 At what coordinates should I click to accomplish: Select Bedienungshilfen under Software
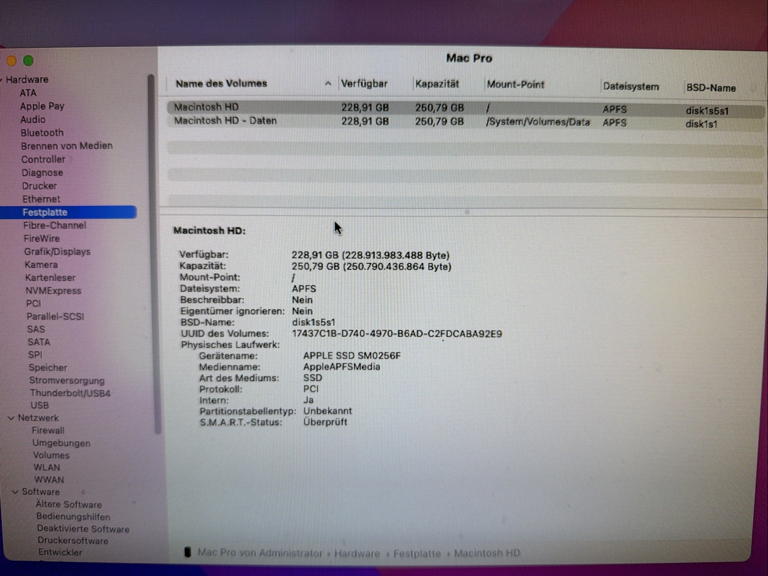[x=73, y=516]
